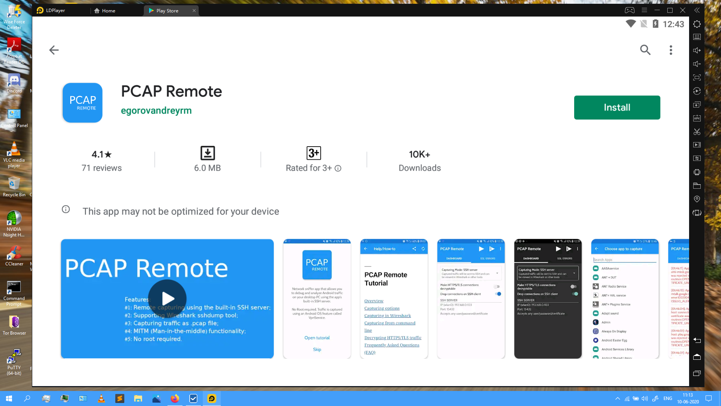This screenshot has height=406, width=721.
Task: Select the CCleaner desktop shortcut
Action: [x=14, y=256]
